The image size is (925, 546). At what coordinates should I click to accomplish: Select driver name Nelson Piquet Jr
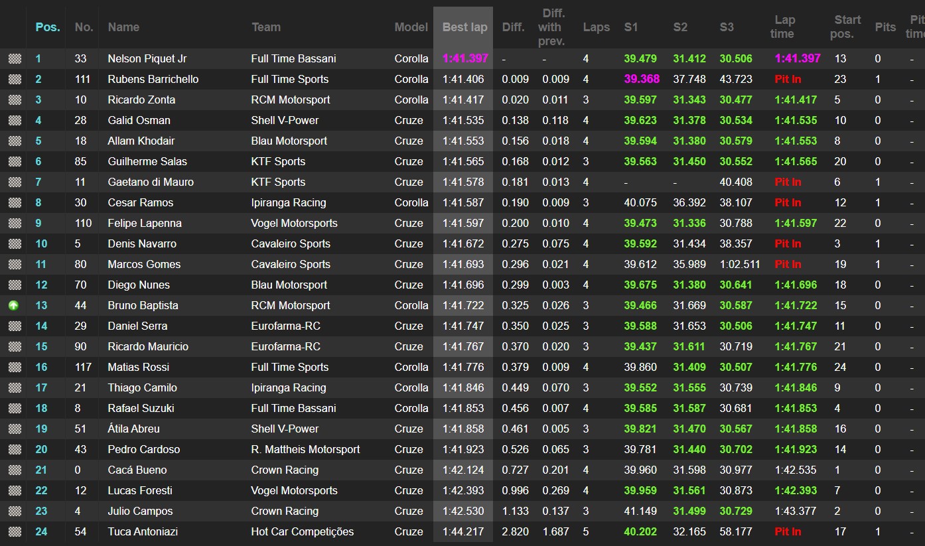coord(147,59)
